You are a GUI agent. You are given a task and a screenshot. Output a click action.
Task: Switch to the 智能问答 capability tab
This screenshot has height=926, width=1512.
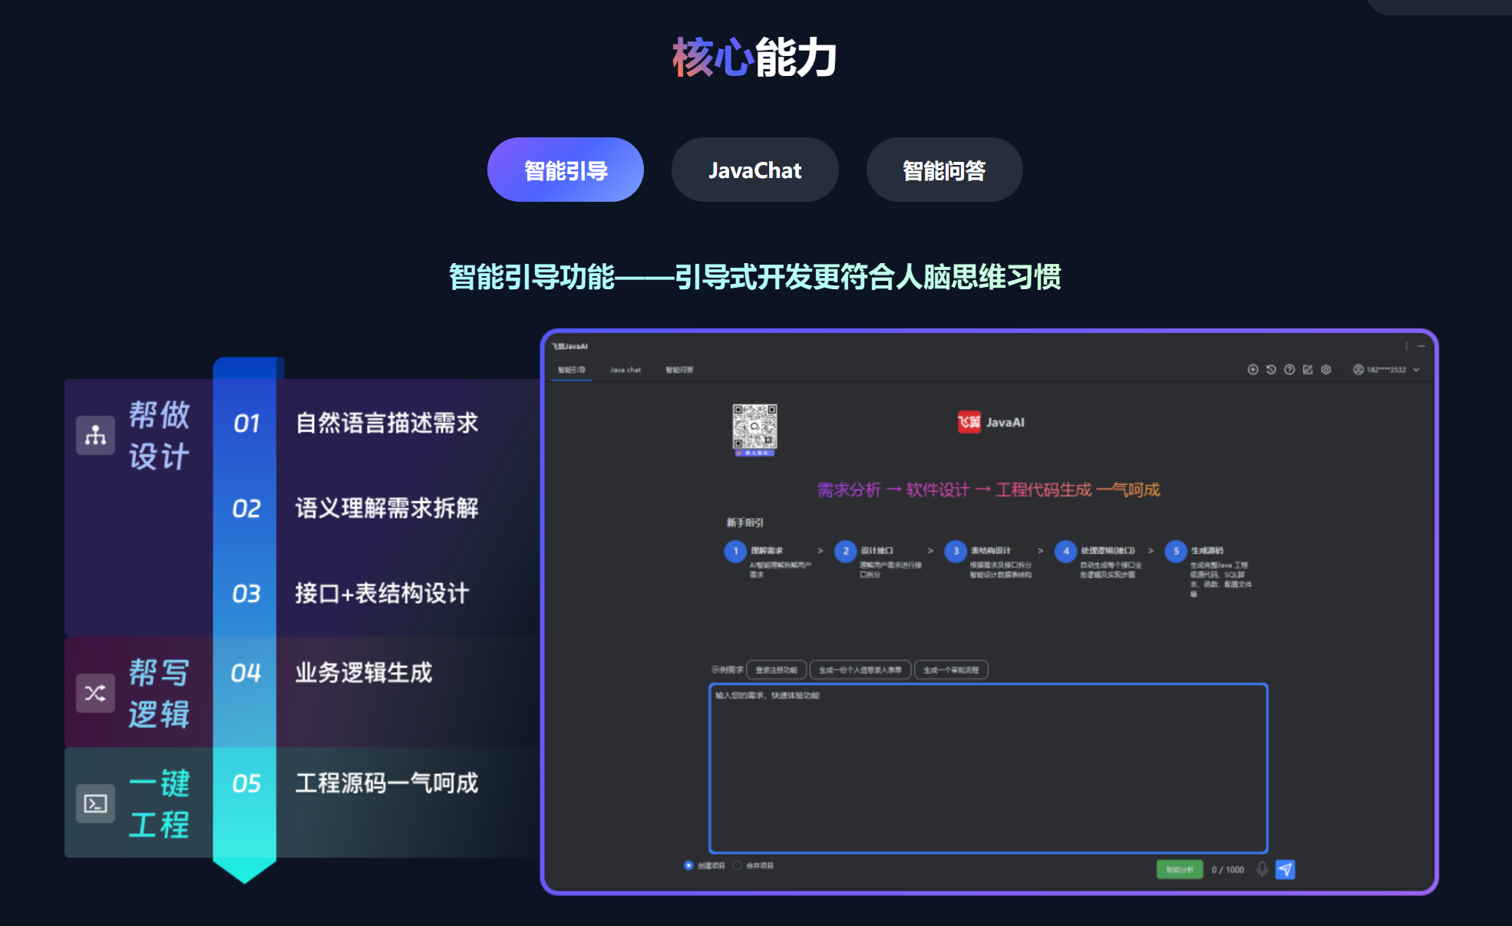pos(944,170)
